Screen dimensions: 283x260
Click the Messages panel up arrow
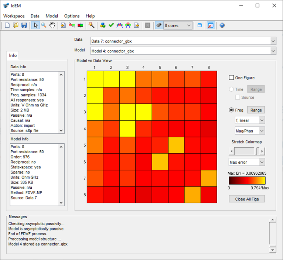coord(273,220)
